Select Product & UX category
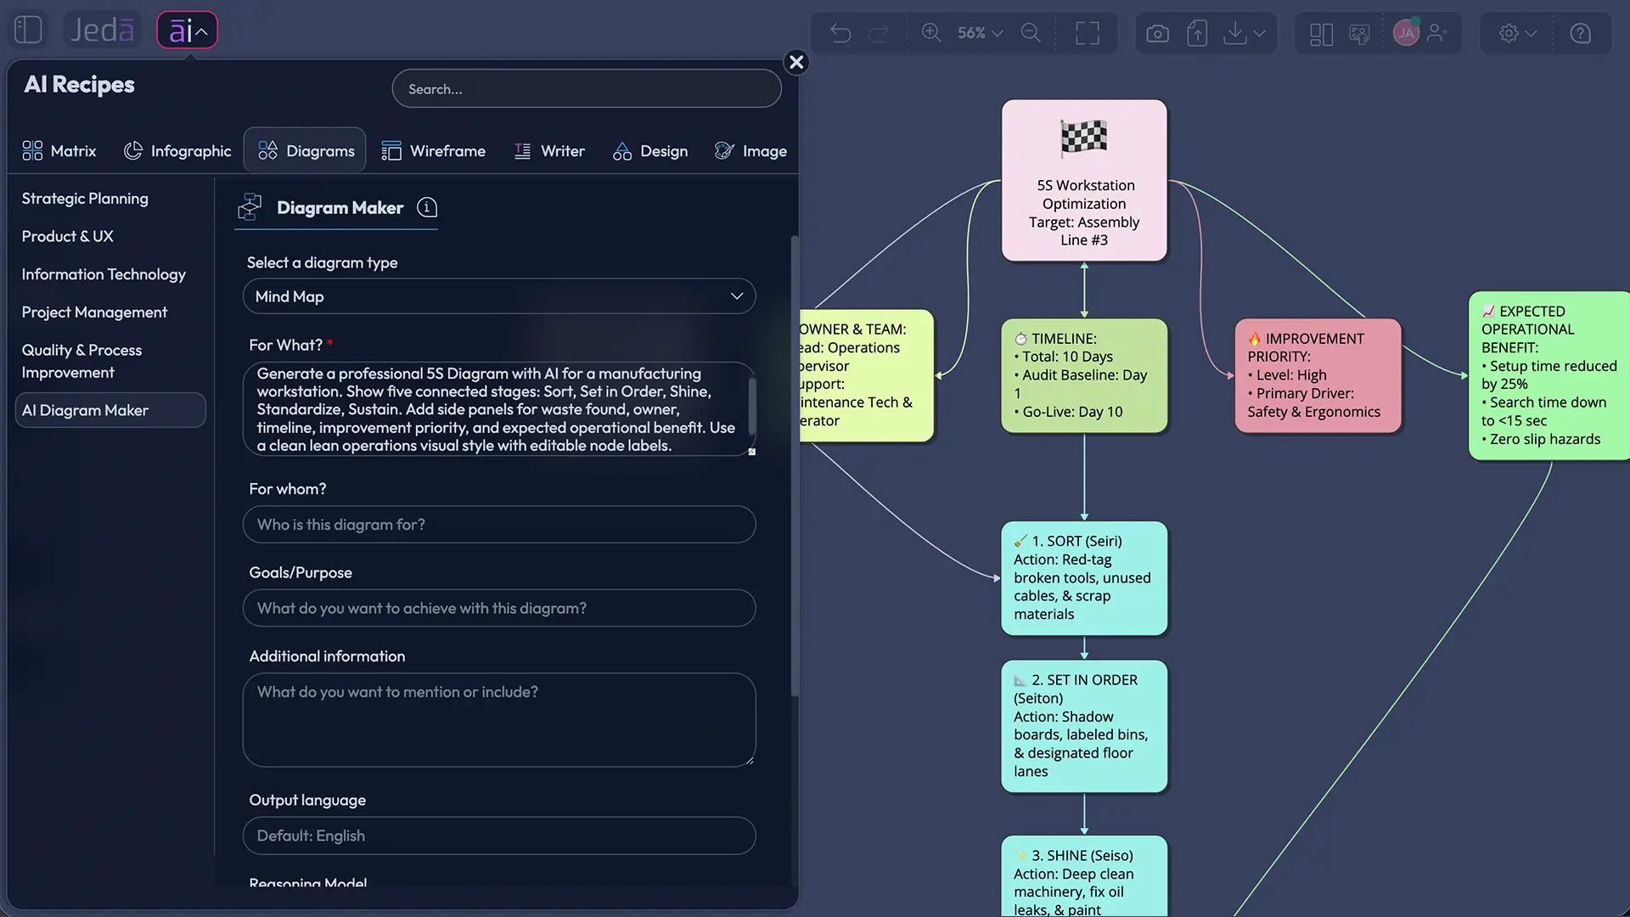Screen dimensions: 1630x917 coord(67,236)
